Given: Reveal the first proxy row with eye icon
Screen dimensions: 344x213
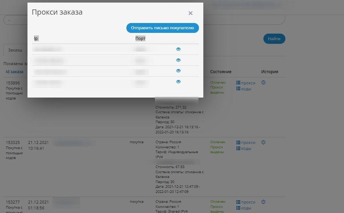Looking at the screenshot, I should (178, 49).
